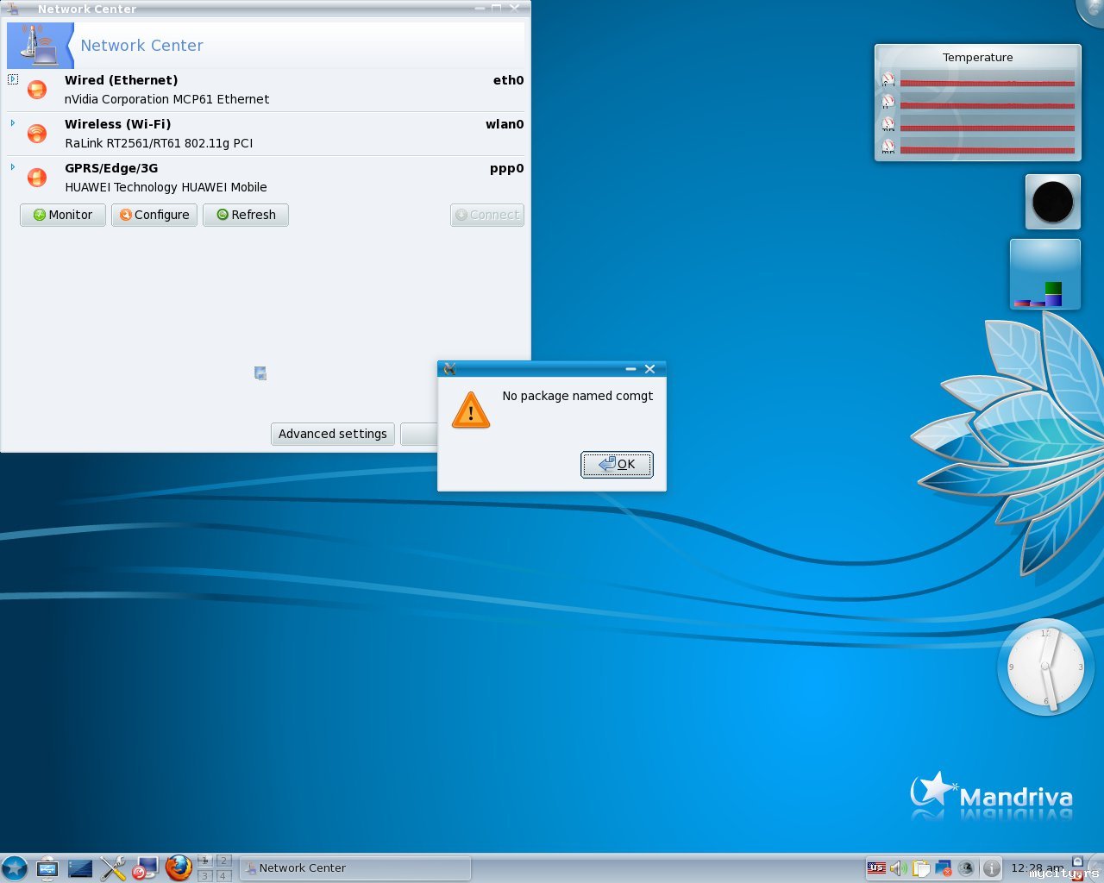
Task: Click the US keyboard layout flag
Action: [x=876, y=868]
